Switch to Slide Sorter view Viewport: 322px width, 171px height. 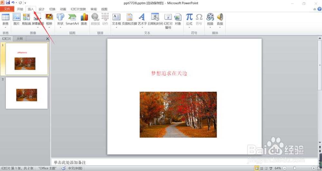261,168
